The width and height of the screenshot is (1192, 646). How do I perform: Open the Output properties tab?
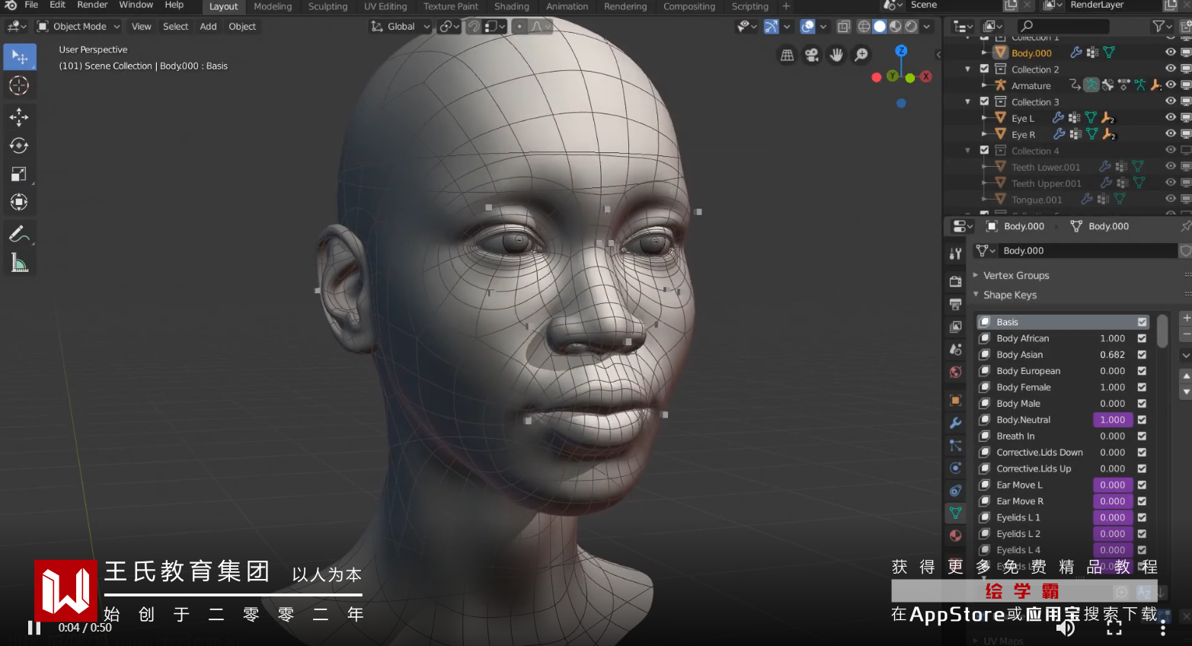pyautogui.click(x=955, y=304)
